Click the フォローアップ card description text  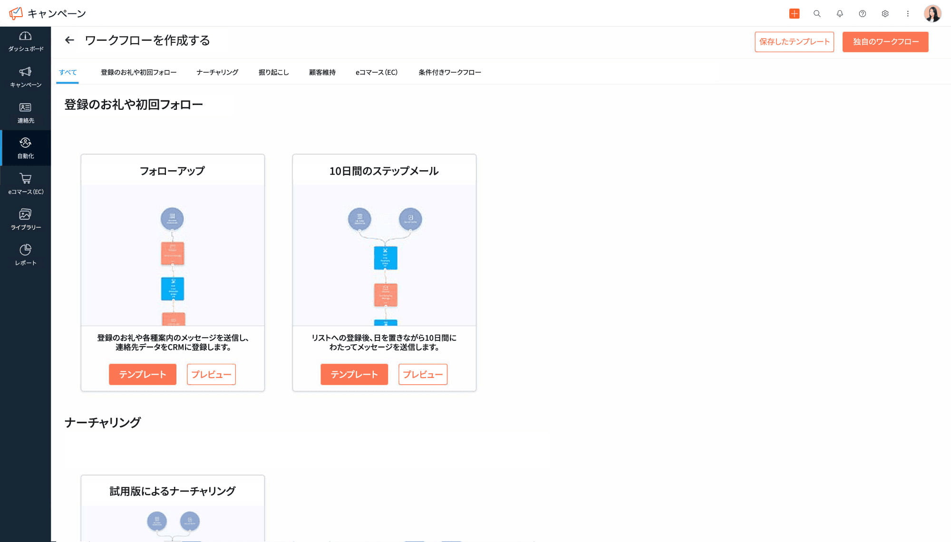point(173,342)
